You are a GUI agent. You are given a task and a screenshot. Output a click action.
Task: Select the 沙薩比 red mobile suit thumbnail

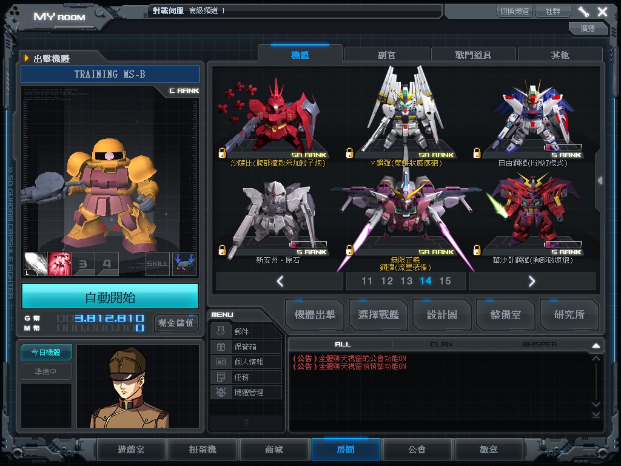click(274, 118)
